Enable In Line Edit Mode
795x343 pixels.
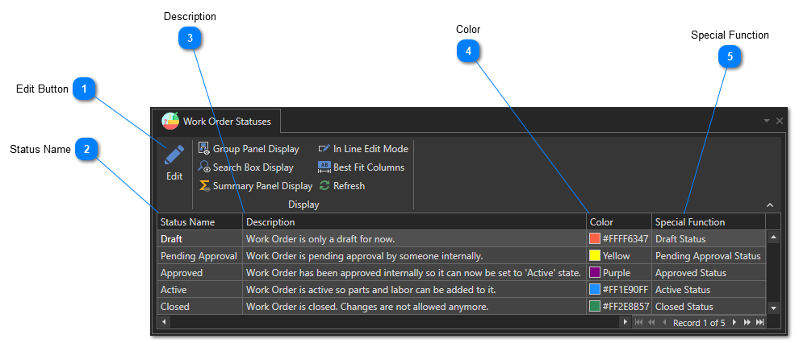point(363,149)
